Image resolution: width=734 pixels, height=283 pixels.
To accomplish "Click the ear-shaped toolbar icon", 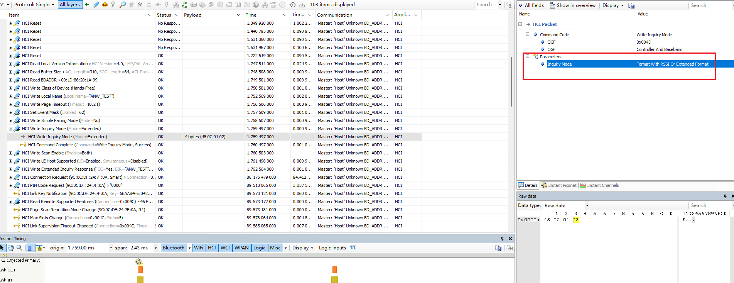I will [166, 5].
